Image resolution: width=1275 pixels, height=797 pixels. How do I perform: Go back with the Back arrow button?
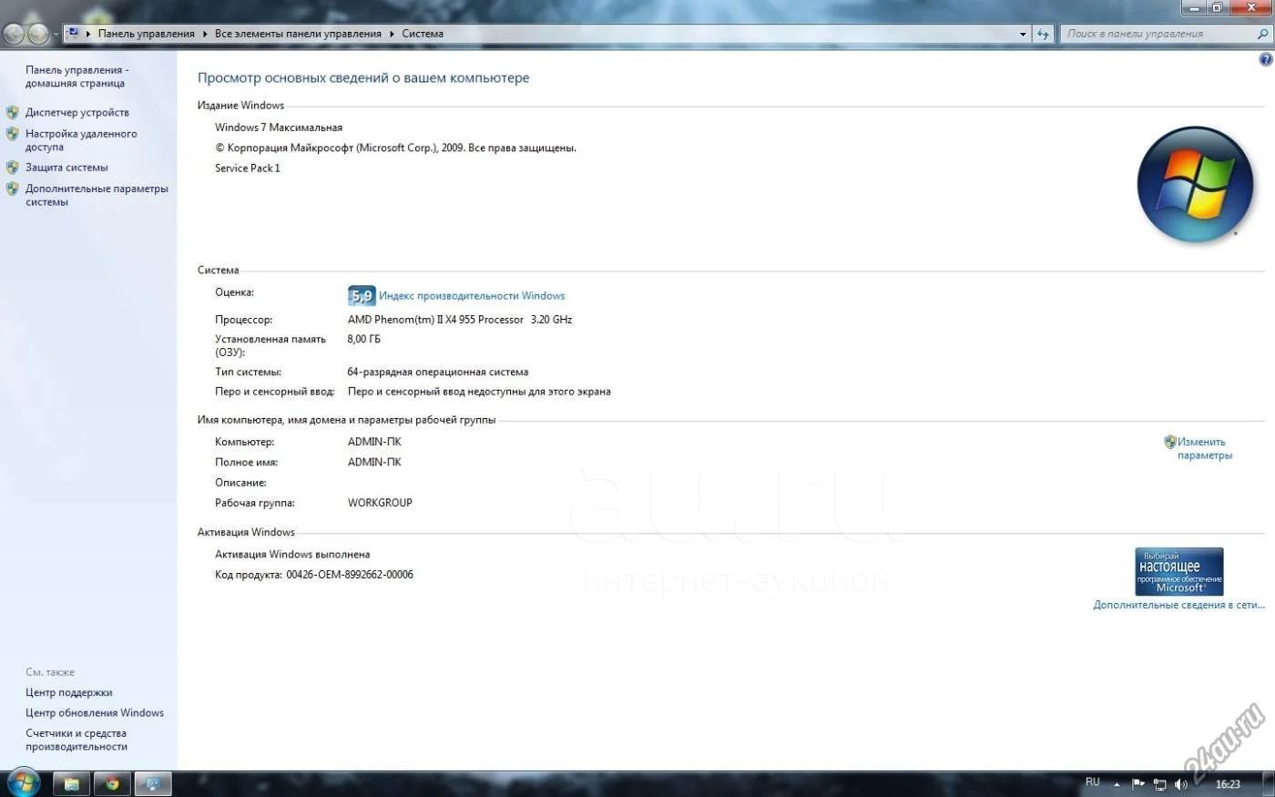14,34
